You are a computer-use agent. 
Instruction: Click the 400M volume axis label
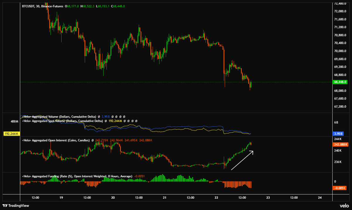[x=15, y=121]
